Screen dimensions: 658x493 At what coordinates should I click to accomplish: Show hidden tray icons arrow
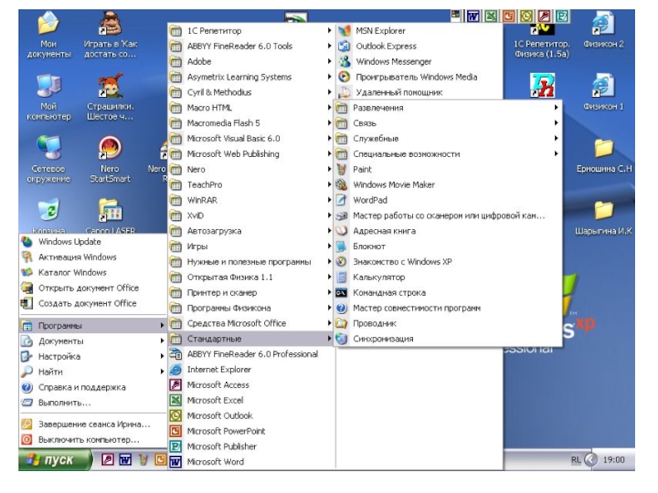[591, 460]
